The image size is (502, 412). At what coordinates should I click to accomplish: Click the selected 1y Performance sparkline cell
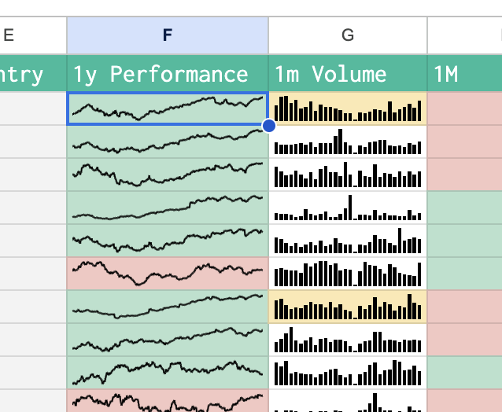[x=167, y=109]
